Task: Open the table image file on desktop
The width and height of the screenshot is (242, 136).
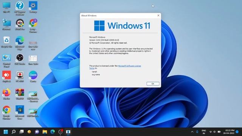Action: pyautogui.click(x=33, y=60)
